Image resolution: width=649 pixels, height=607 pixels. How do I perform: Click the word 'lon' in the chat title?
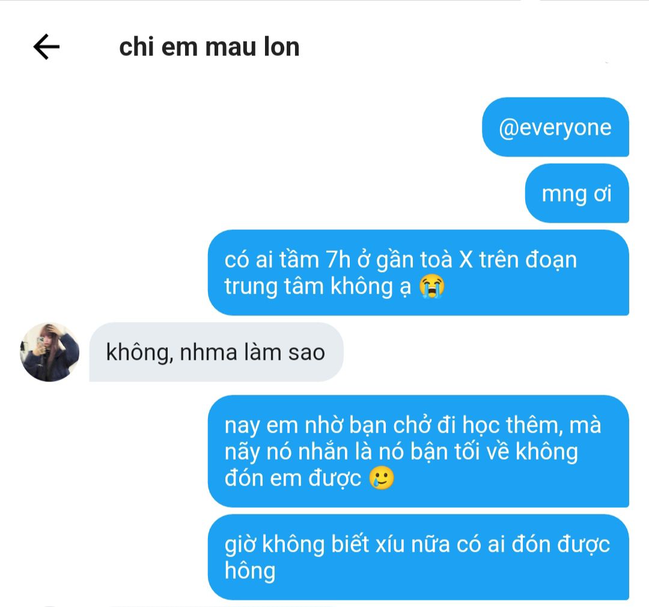281,47
